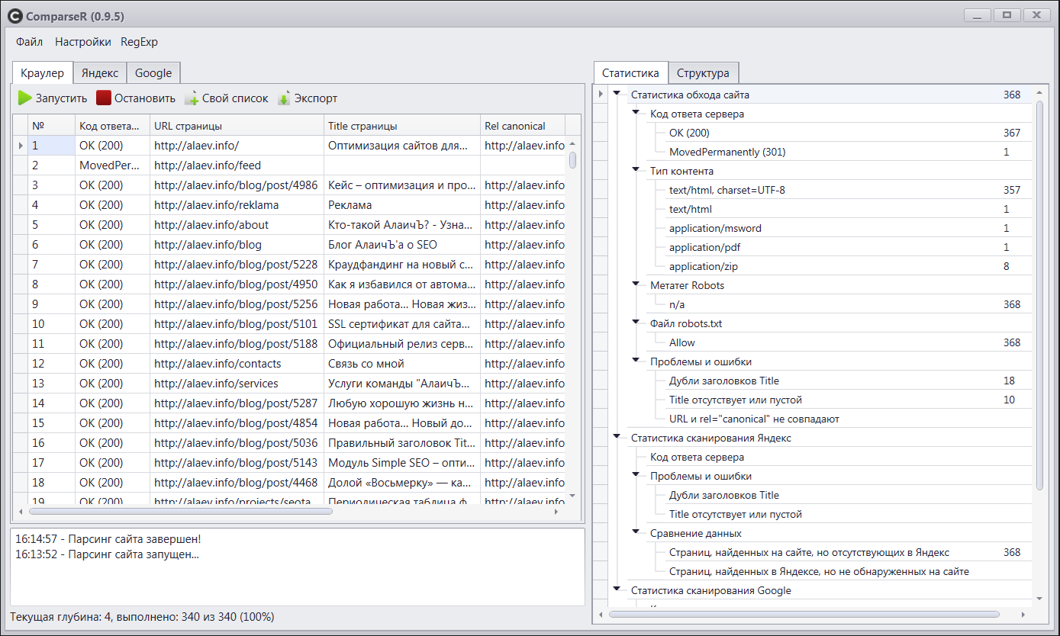Sort by the Код ответа column header

[112, 126]
